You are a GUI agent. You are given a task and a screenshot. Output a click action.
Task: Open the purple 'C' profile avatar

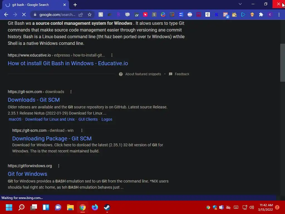point(270,14)
